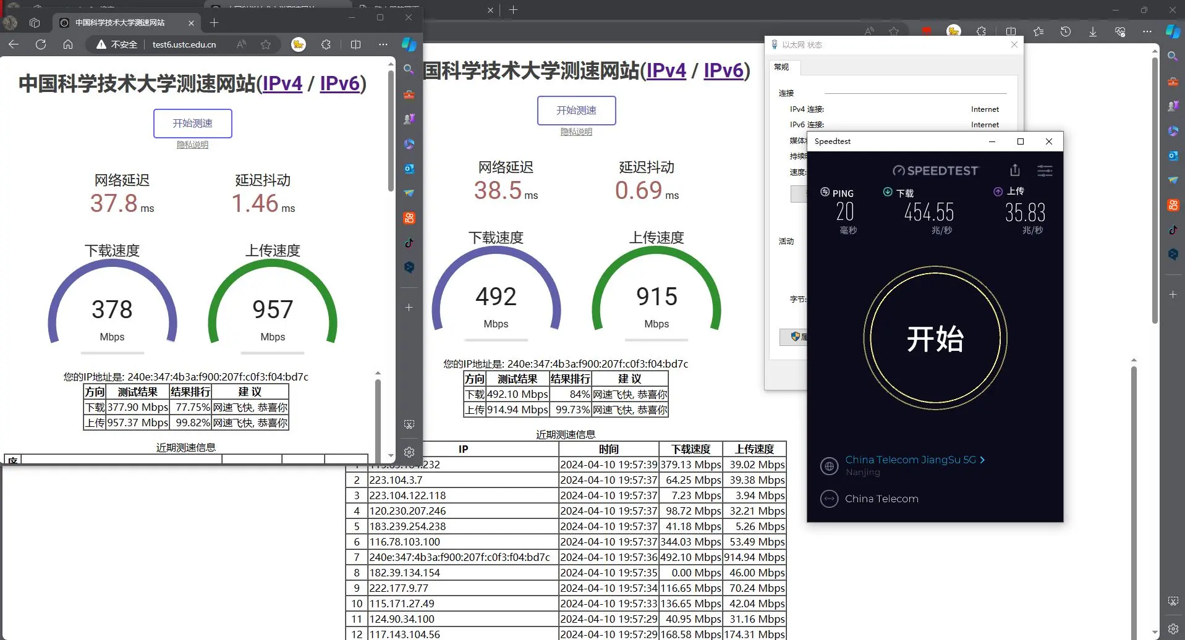Toggle read aloud in front browser address bar
This screenshot has width=1185, height=640.
click(x=241, y=44)
